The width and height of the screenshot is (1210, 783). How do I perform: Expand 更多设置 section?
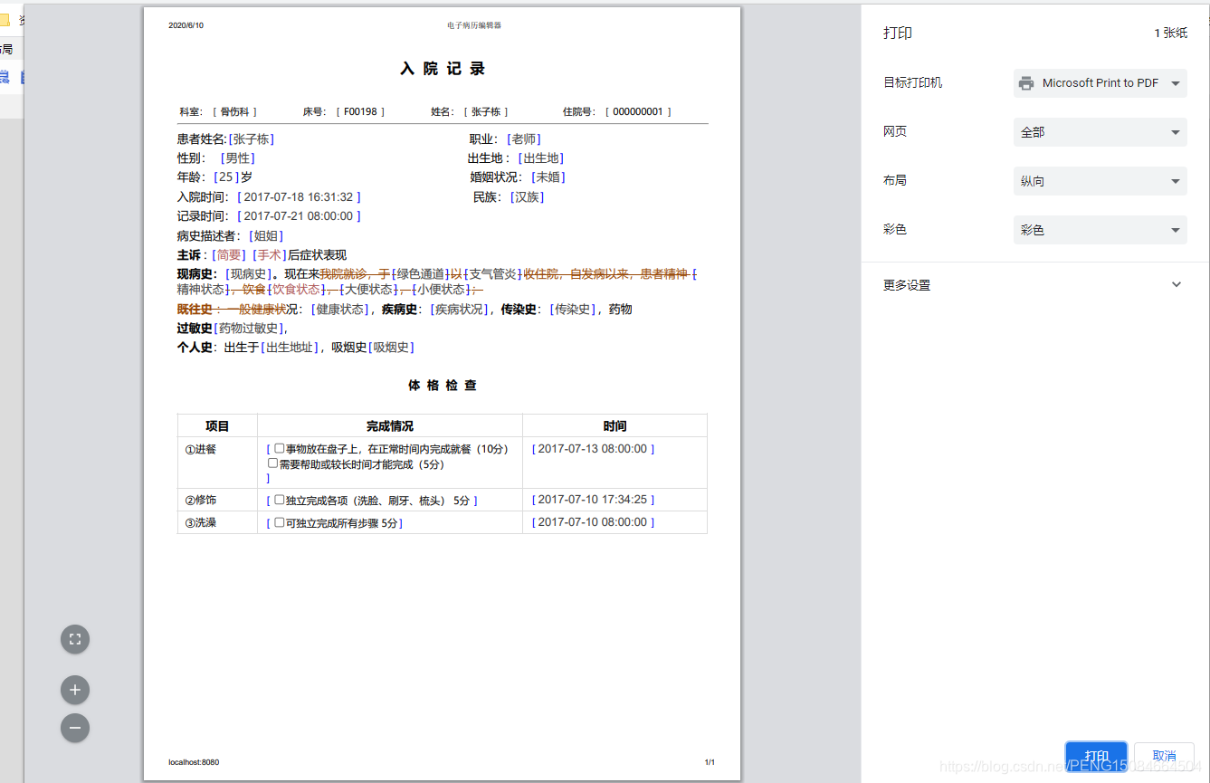click(x=1034, y=285)
